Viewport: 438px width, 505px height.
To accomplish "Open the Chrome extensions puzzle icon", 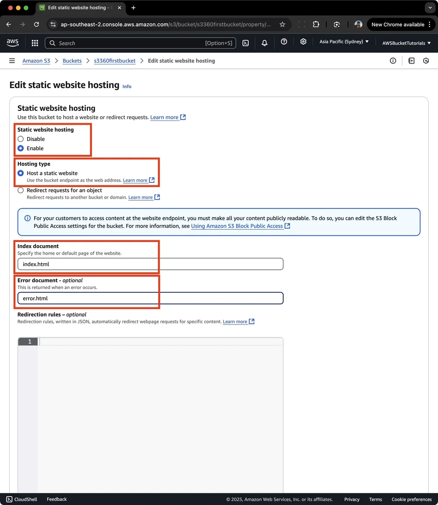I will [316, 25].
